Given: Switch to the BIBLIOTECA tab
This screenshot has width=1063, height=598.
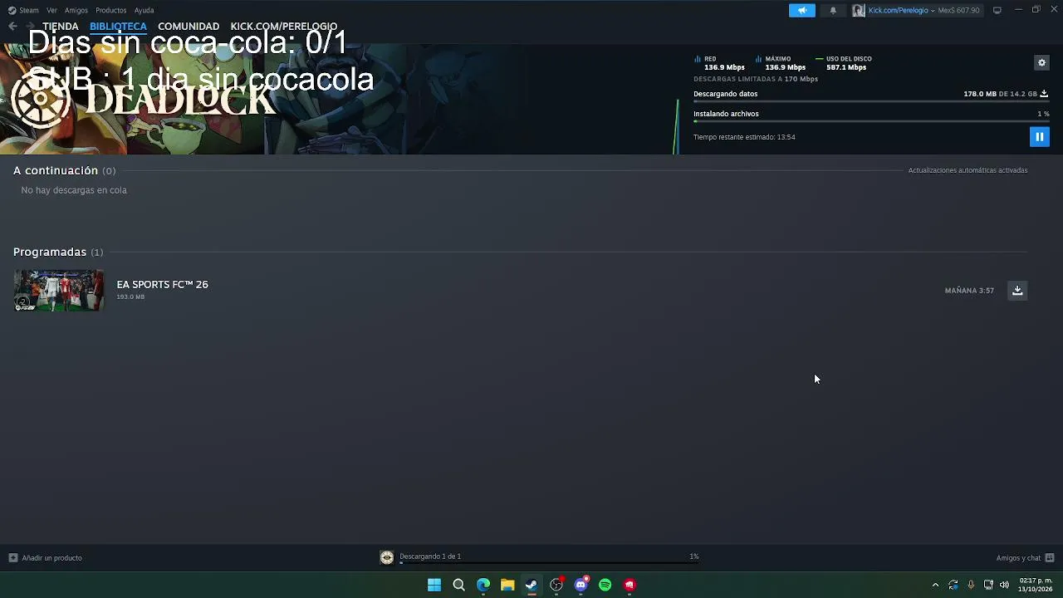Looking at the screenshot, I should [118, 27].
